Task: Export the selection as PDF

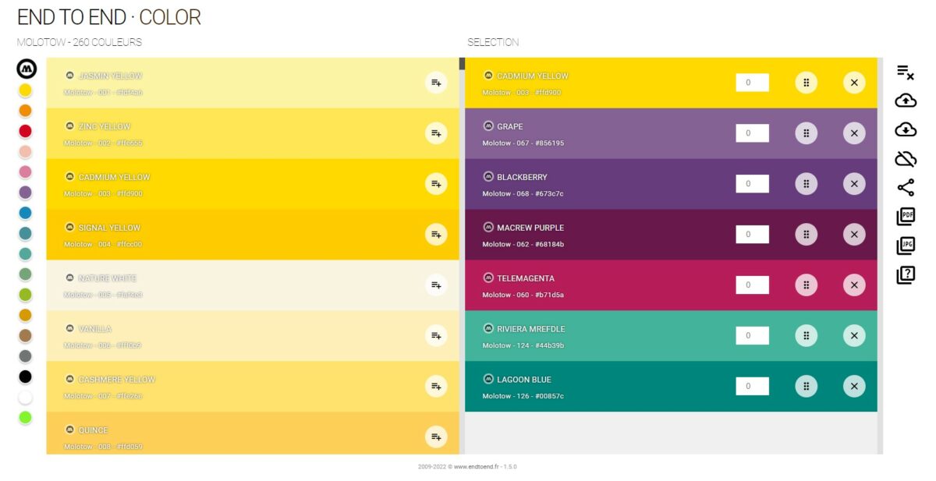Action: [x=906, y=217]
